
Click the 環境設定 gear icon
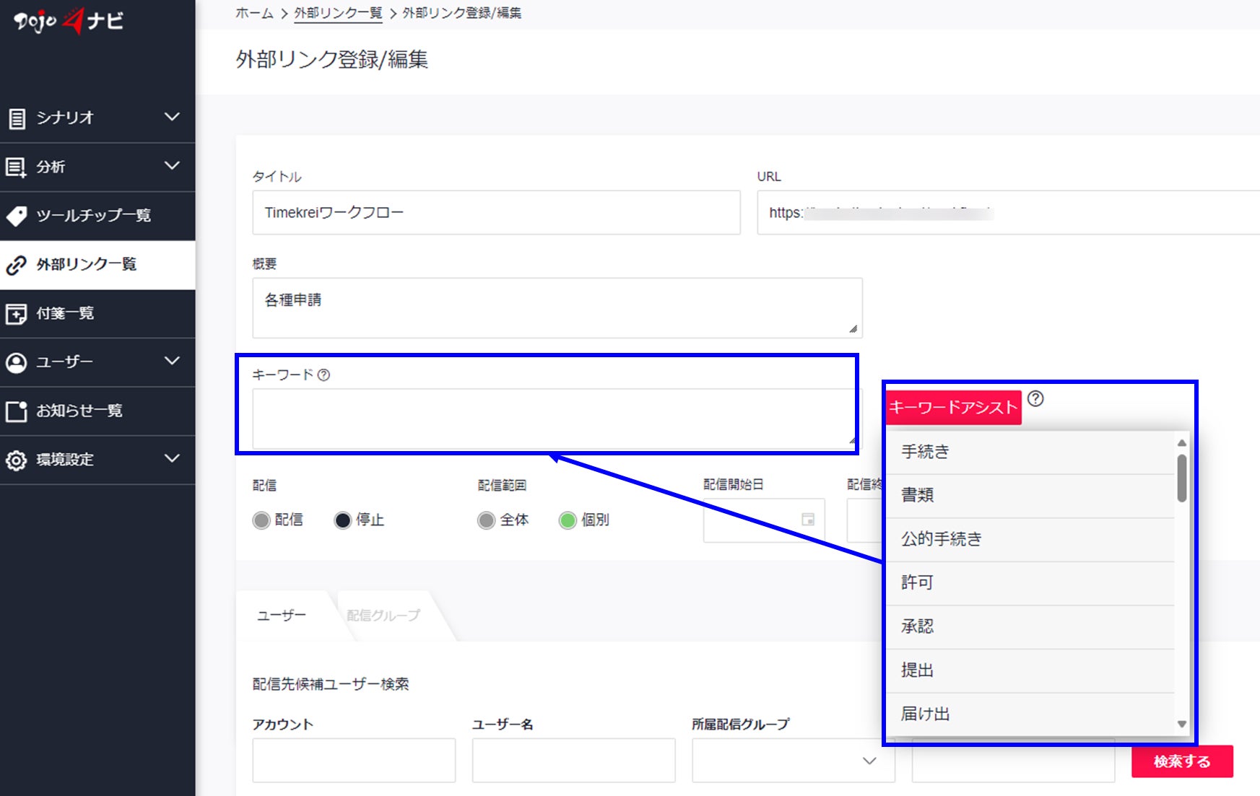(x=16, y=460)
